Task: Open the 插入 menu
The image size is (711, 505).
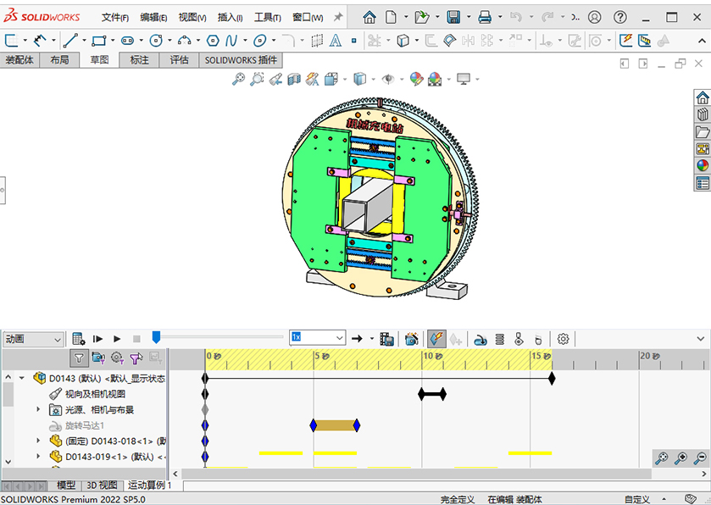Action: [x=230, y=17]
